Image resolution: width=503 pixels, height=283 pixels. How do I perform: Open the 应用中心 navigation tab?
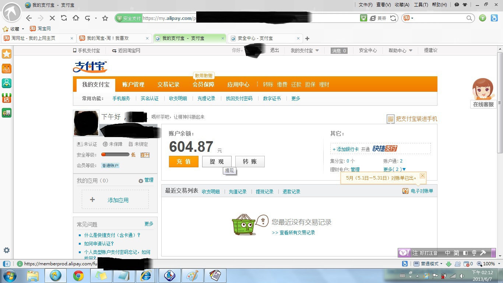pos(238,85)
